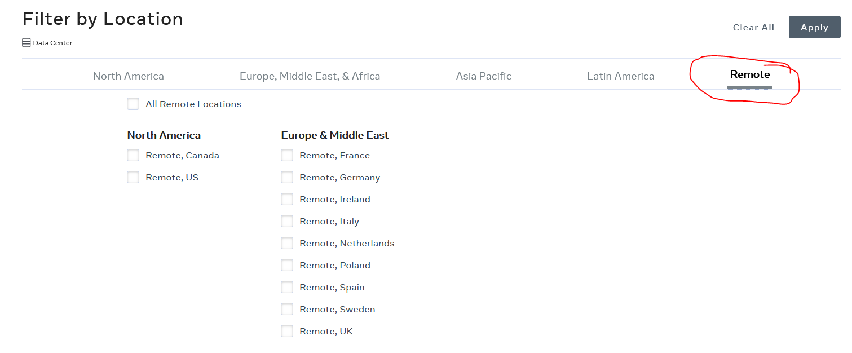Select Remote, Ireland

(287, 198)
